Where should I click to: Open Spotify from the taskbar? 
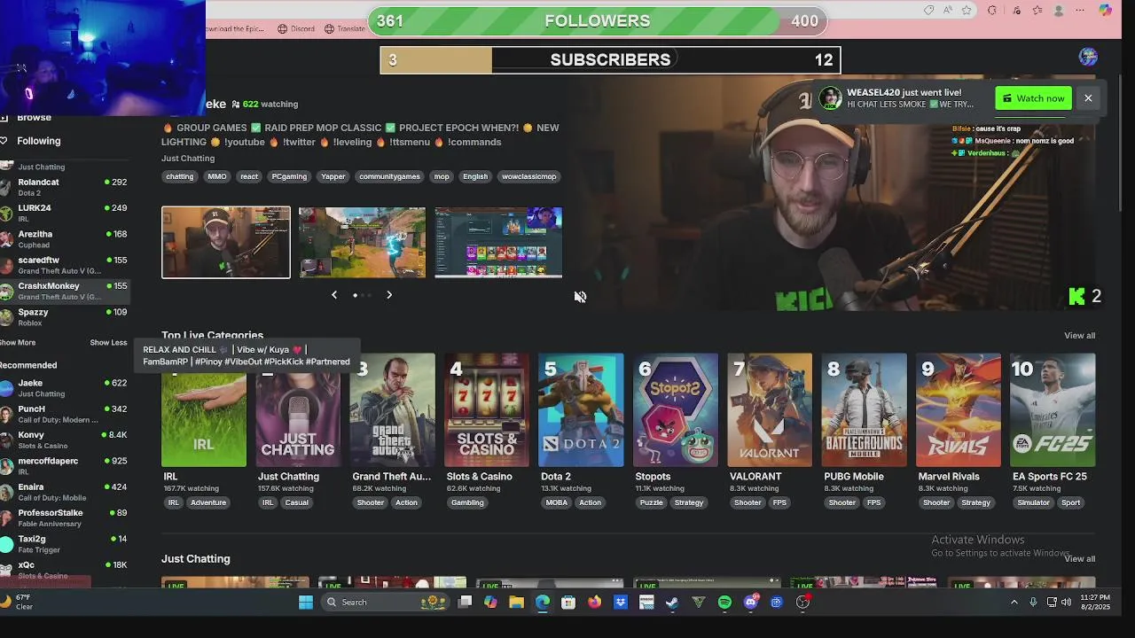(x=724, y=603)
